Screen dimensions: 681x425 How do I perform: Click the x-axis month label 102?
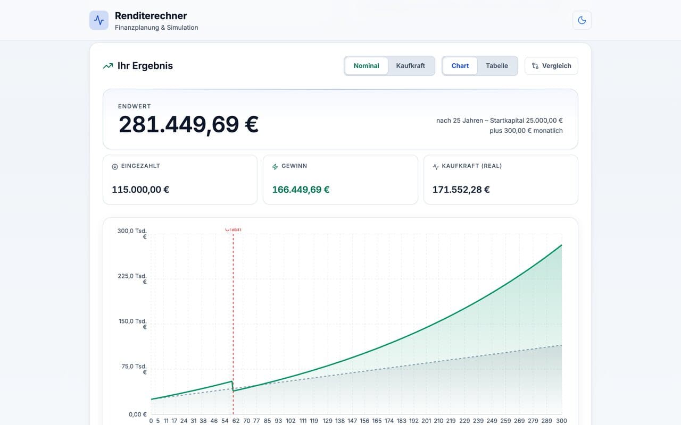(x=290, y=421)
